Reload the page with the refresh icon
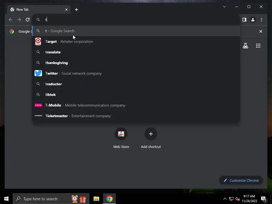 [x=28, y=20]
